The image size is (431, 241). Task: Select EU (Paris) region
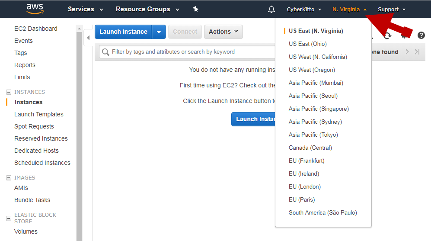point(302,199)
